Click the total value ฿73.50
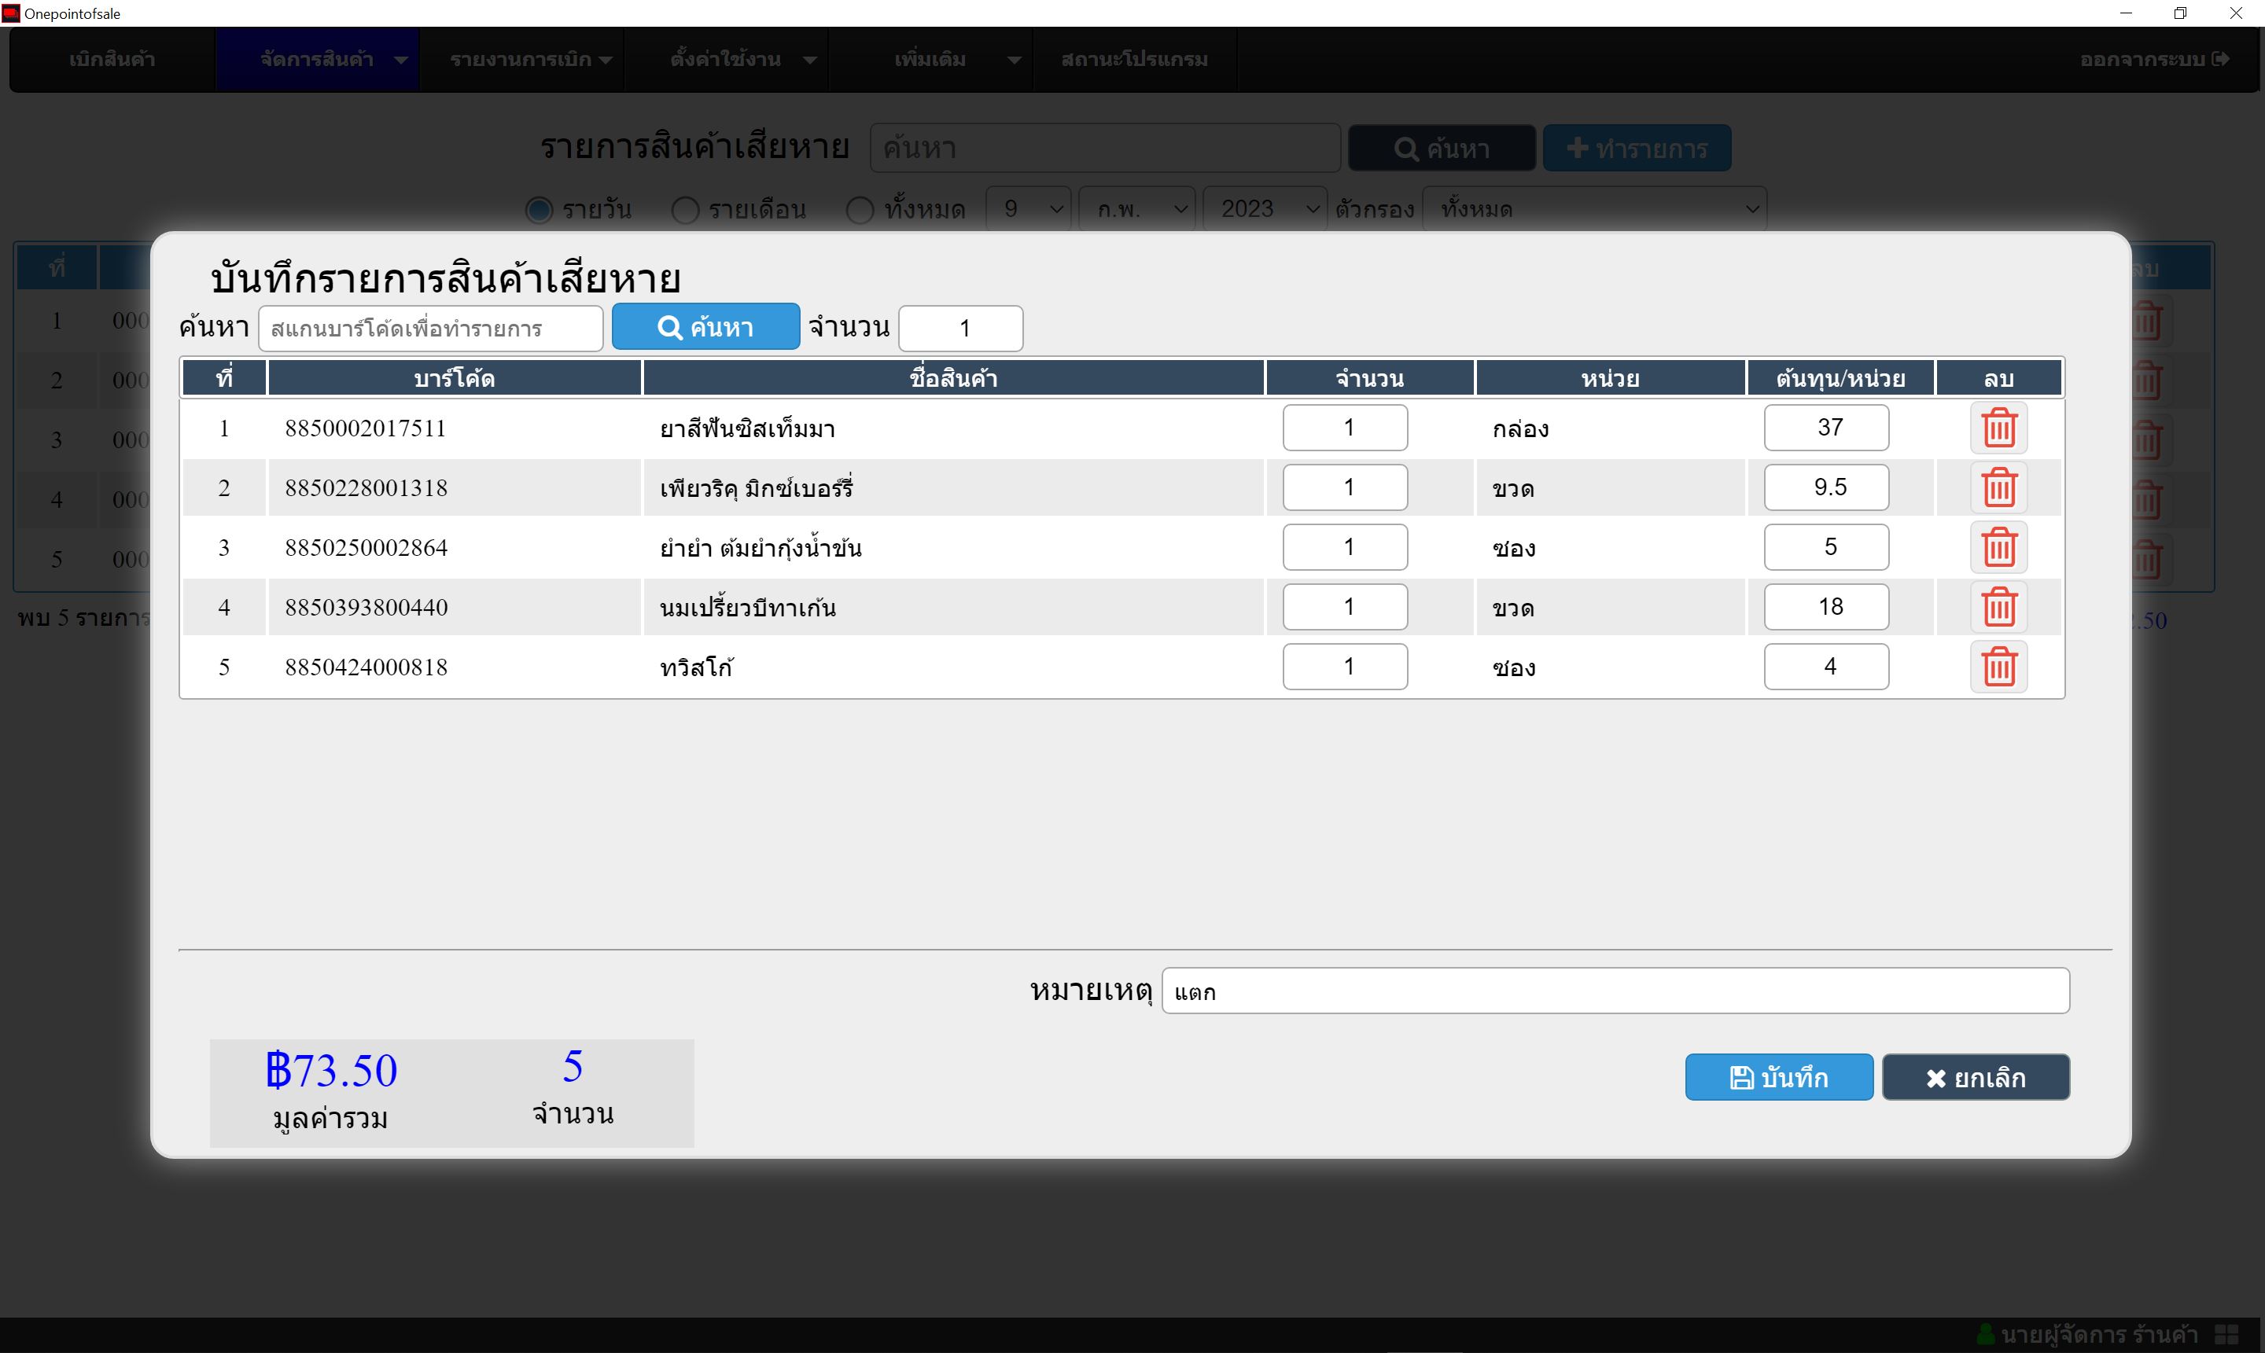2265x1353 pixels. point(331,1069)
